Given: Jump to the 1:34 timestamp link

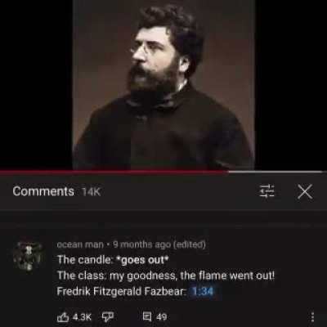Looking at the screenshot, I should tap(203, 291).
